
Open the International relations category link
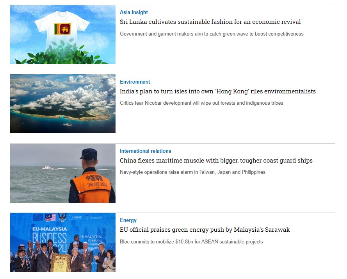pyautogui.click(x=145, y=151)
